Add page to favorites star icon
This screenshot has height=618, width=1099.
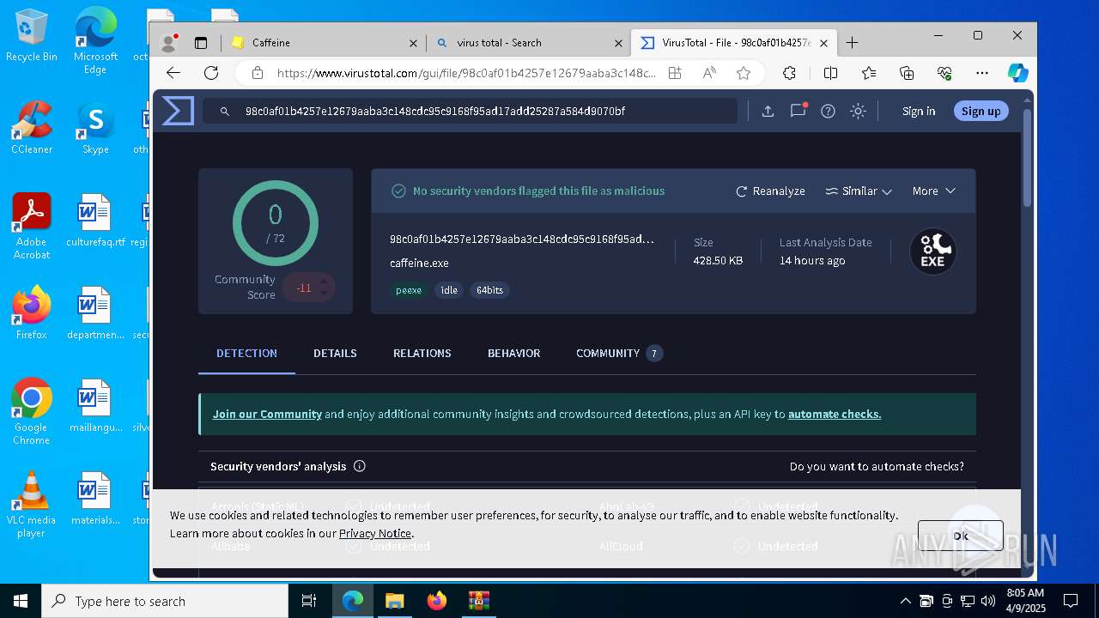(x=744, y=73)
